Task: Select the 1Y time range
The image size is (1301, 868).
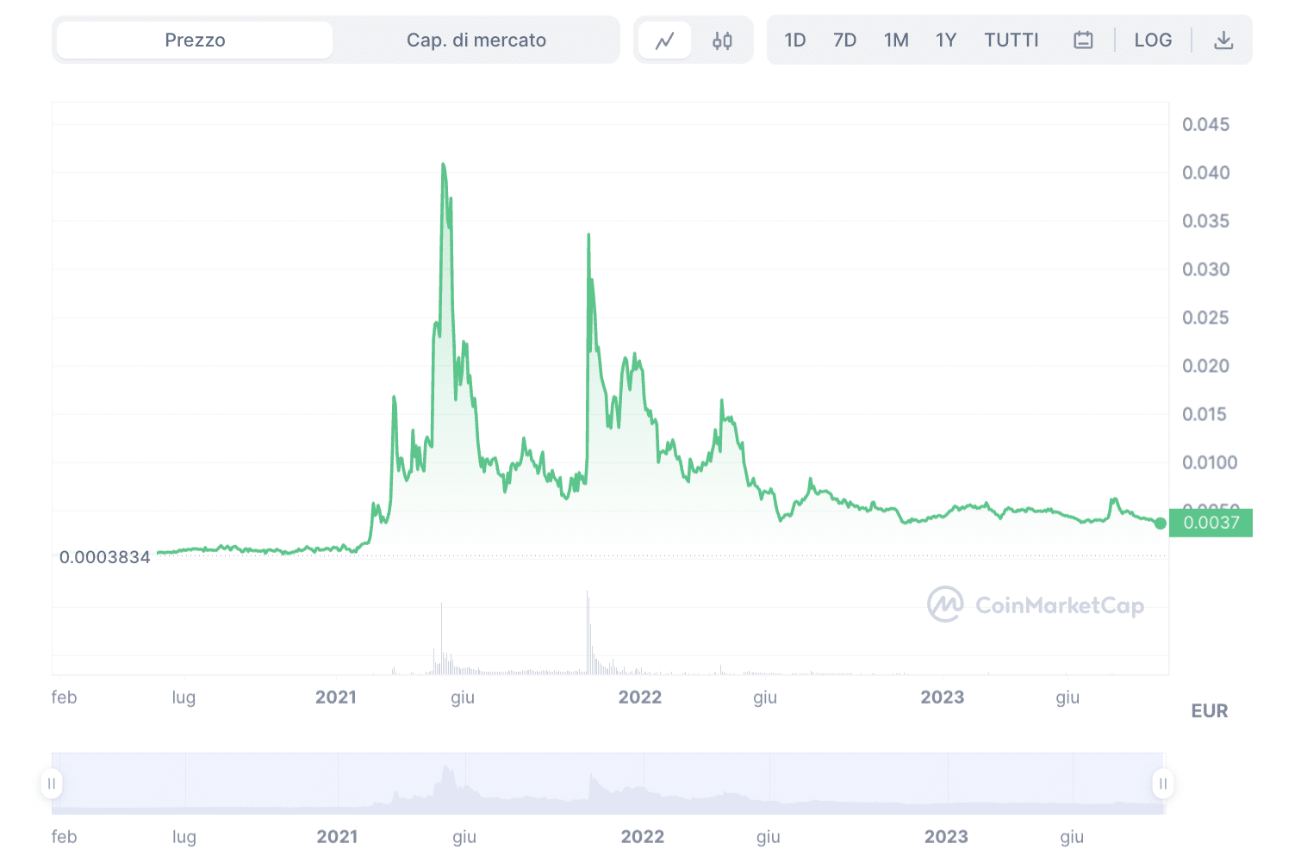Action: 946,40
